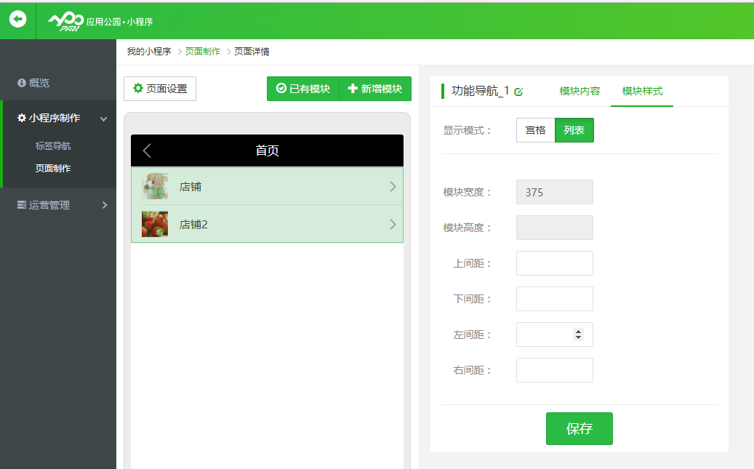Open 标签导航 in the sidebar

[53, 146]
